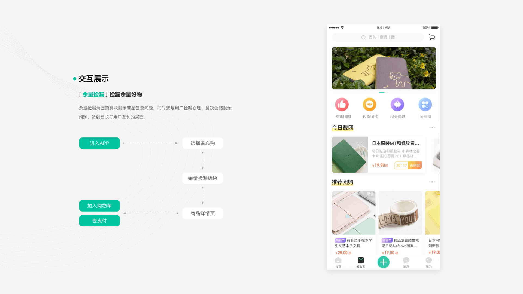
Task: Open 我的 tab
Action: pos(428,263)
